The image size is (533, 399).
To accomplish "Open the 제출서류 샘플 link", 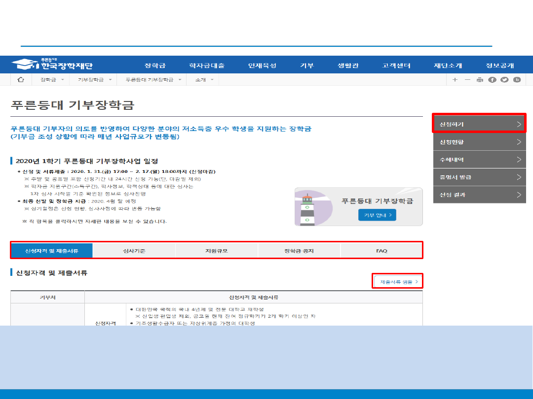I will pos(398,282).
